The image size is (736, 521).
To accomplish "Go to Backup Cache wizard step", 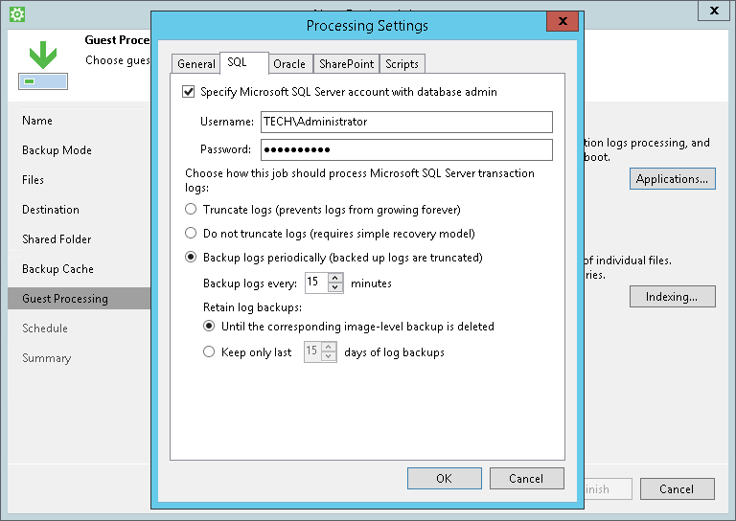I will point(57,269).
